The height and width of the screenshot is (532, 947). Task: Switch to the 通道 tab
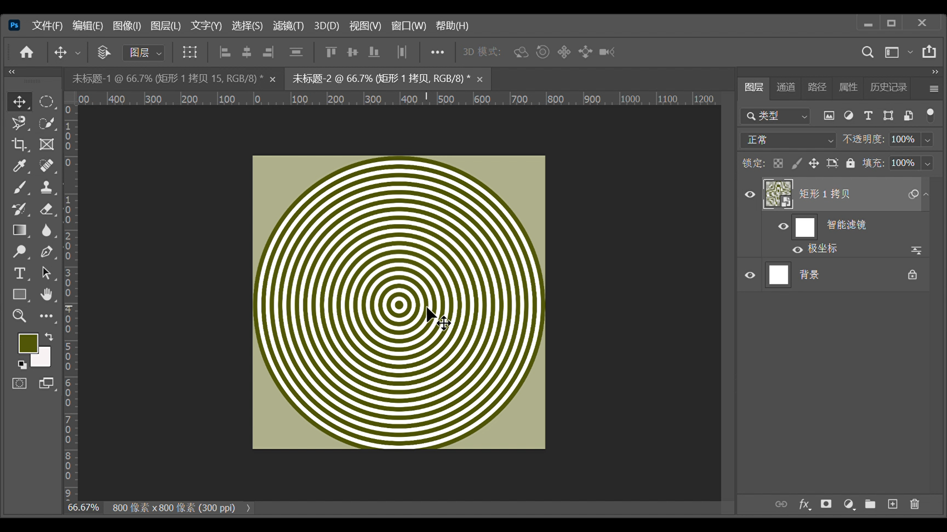click(x=786, y=87)
